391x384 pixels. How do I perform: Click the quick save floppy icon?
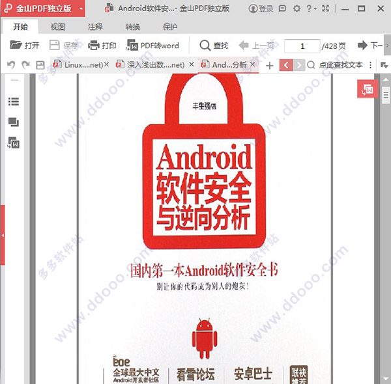pos(40,65)
